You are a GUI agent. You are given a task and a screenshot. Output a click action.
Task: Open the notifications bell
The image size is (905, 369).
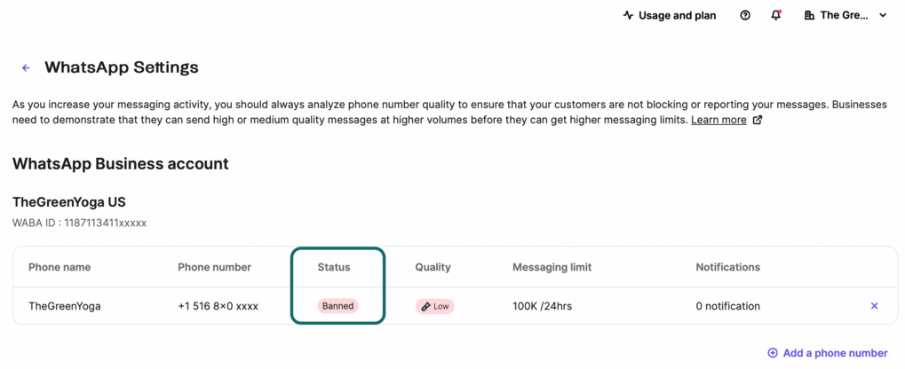[776, 16]
